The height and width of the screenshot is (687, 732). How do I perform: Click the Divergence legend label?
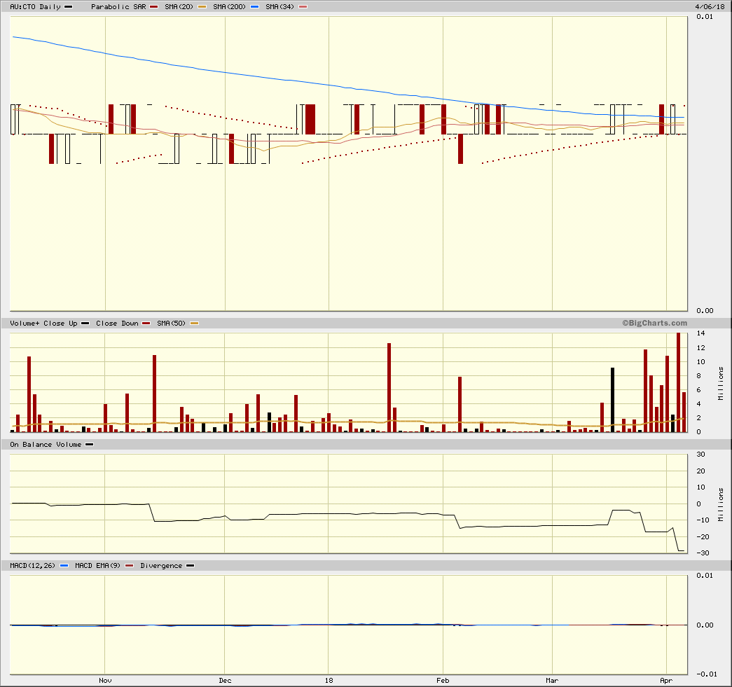coord(161,566)
